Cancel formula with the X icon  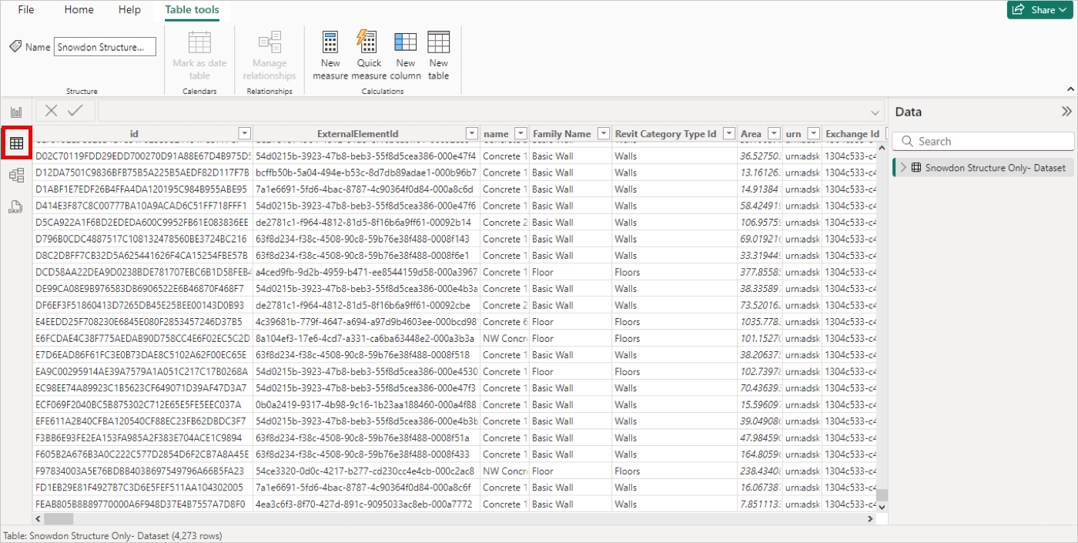pos(51,110)
